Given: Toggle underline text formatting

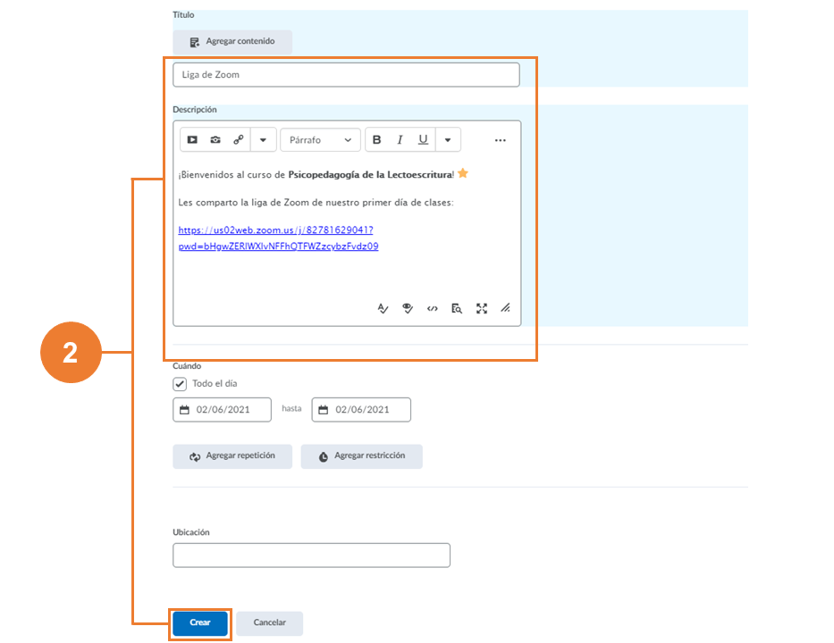Looking at the screenshot, I should 423,140.
